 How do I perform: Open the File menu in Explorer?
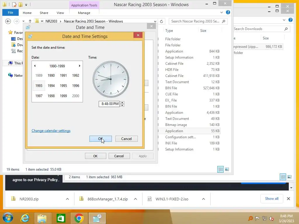11,13
